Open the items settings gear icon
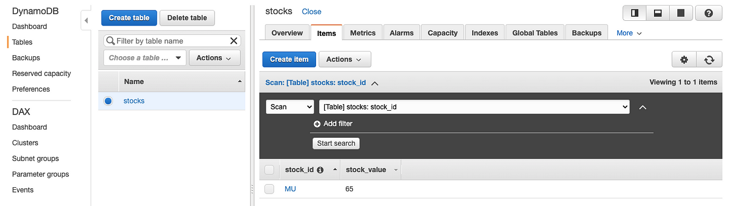The height and width of the screenshot is (206, 729). click(684, 59)
